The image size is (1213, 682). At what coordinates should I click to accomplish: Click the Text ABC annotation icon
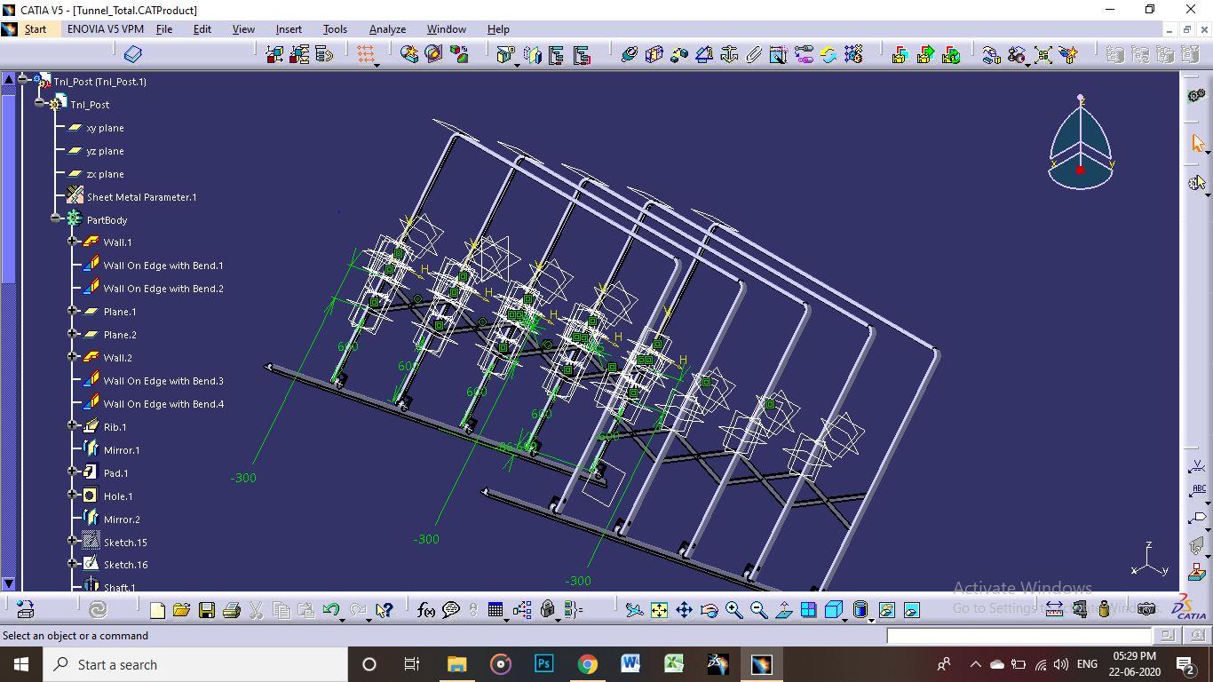coord(1198,491)
